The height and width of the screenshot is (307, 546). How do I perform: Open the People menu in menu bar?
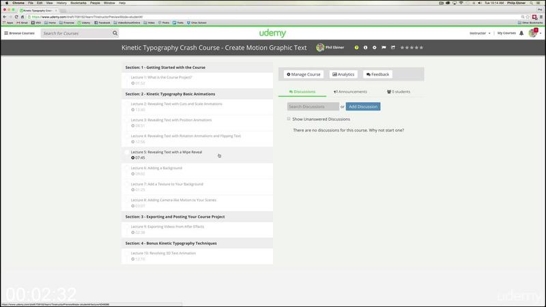[95, 3]
